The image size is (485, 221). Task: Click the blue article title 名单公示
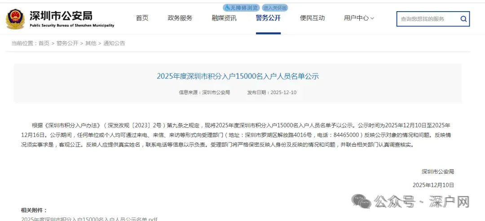point(238,76)
